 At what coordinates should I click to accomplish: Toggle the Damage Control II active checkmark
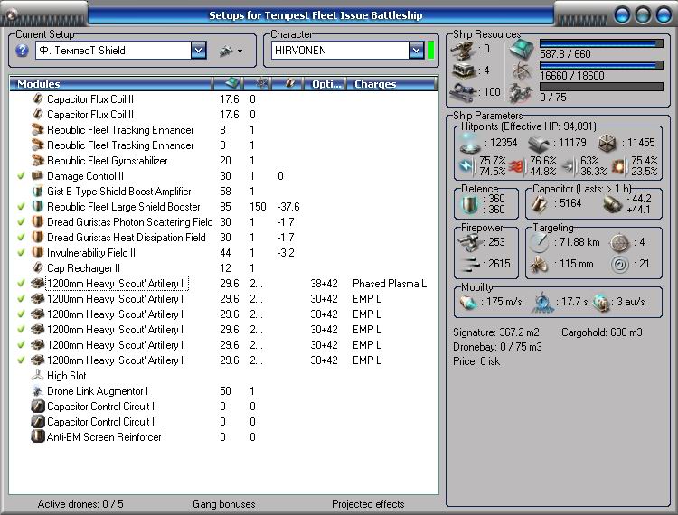pyautogui.click(x=21, y=176)
